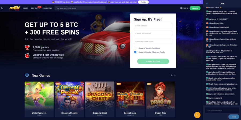
Task: Open the Games menu
Action: (25, 8)
